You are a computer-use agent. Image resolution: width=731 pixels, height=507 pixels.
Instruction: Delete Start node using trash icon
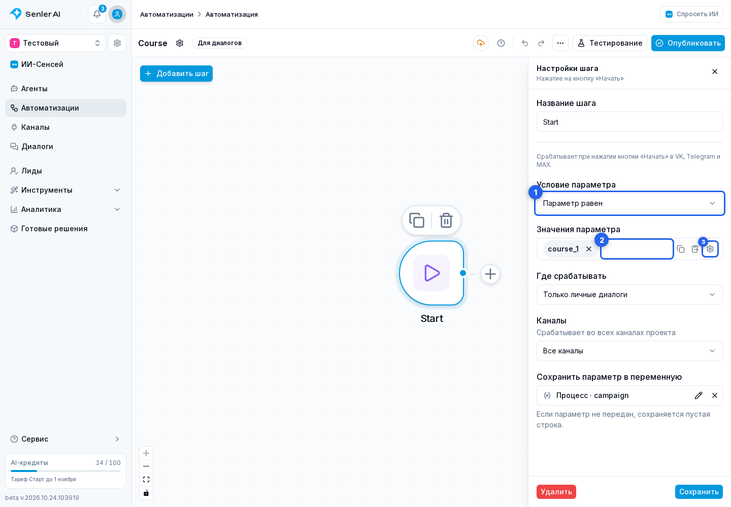(x=446, y=221)
